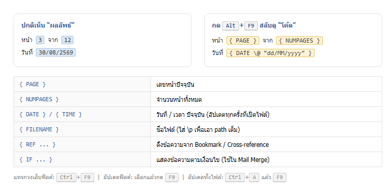390x190 pixels.
Task: Click the ชื่อไฟล์ path description cell
Action: [266, 129]
